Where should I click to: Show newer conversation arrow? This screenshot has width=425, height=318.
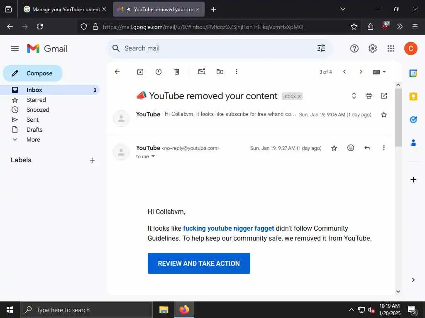[344, 72]
